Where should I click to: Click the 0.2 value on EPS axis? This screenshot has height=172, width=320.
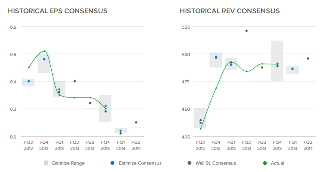pyautogui.click(x=13, y=137)
